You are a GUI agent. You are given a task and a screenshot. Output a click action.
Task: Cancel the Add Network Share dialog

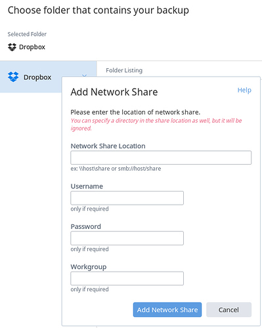coord(229,310)
